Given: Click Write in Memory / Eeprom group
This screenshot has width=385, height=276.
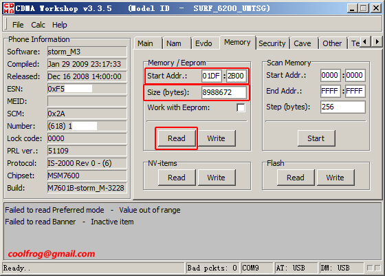Looking at the screenshot, I should (216, 138).
